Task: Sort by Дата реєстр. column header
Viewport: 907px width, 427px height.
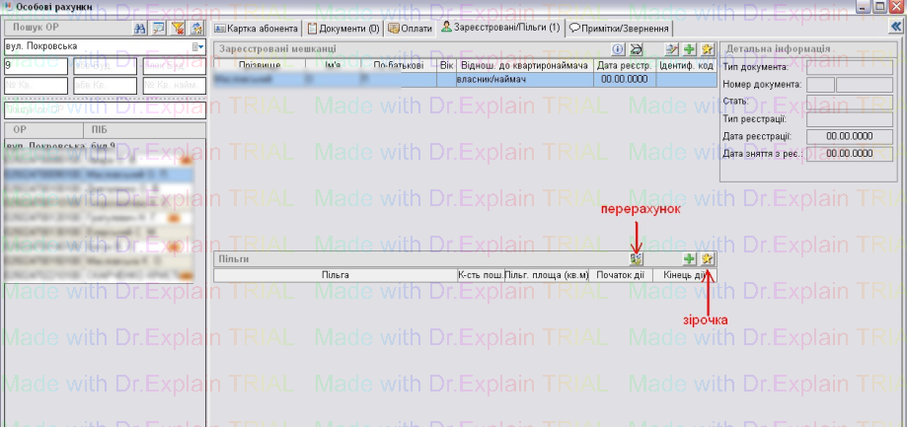Action: 624,65
